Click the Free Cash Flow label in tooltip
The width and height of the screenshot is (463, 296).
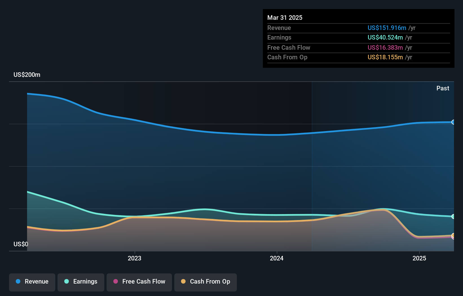click(289, 47)
